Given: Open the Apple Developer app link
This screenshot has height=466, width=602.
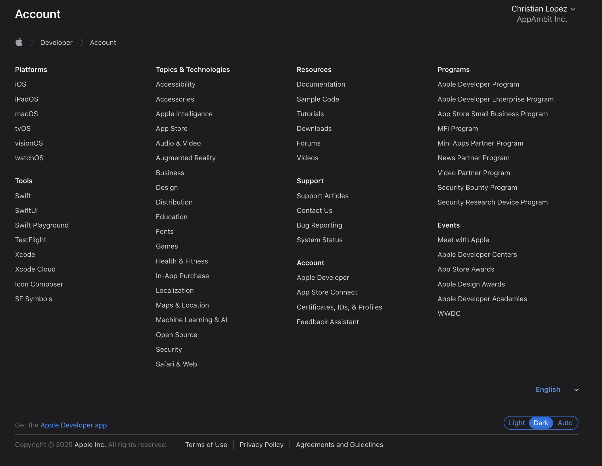Looking at the screenshot, I should tap(74, 425).
